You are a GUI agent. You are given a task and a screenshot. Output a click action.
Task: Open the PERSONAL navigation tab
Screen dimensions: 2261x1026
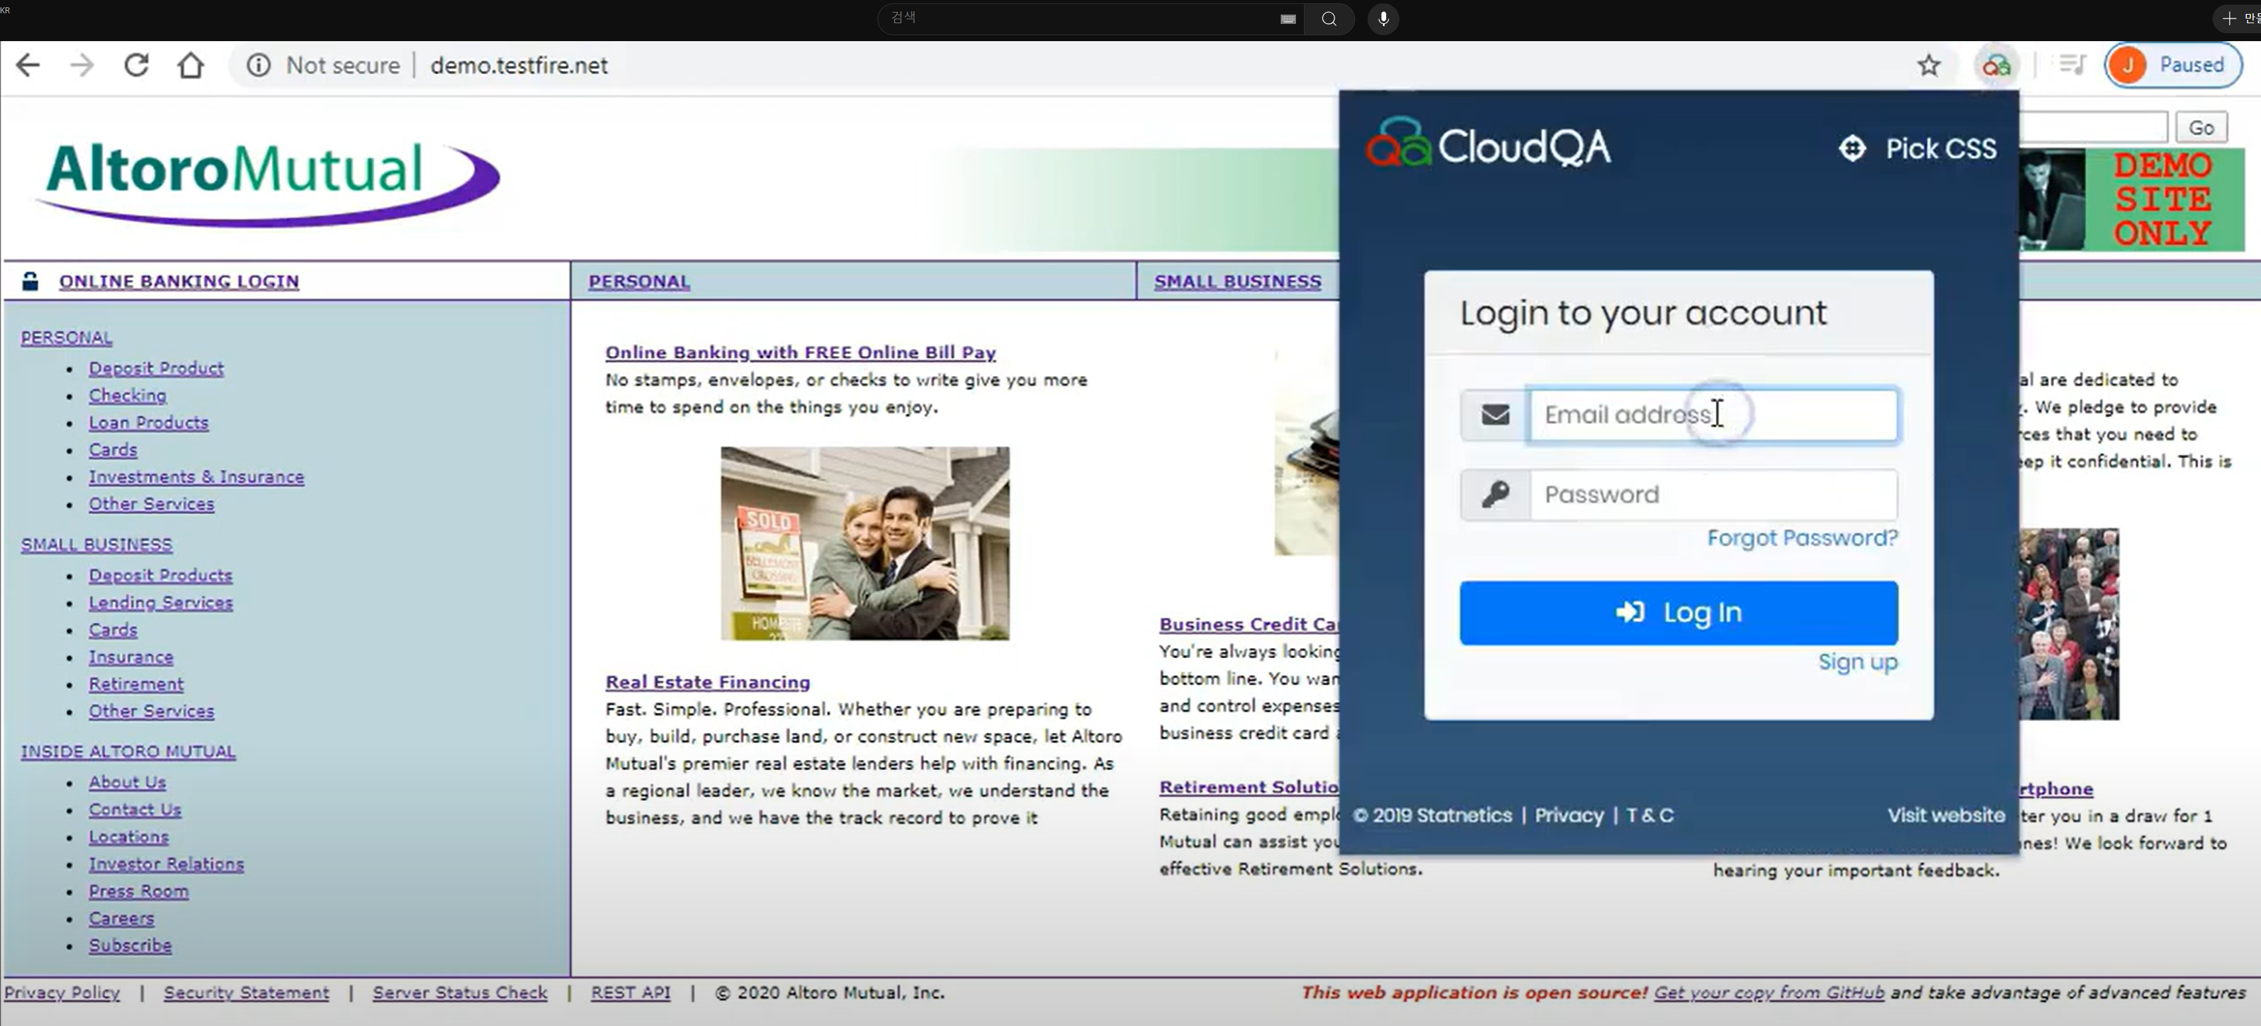coord(639,282)
